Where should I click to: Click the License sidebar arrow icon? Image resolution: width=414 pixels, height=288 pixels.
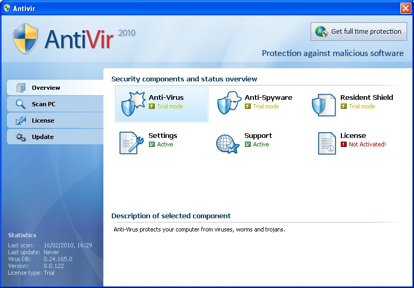pos(21,120)
